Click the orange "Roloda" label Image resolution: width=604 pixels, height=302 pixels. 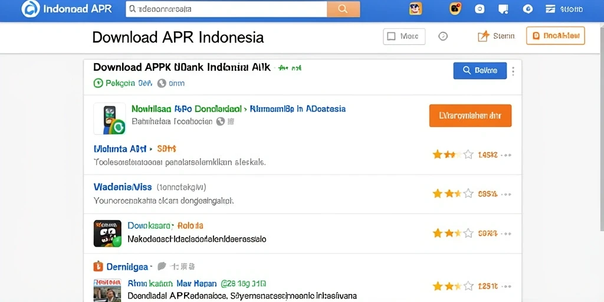(x=190, y=225)
